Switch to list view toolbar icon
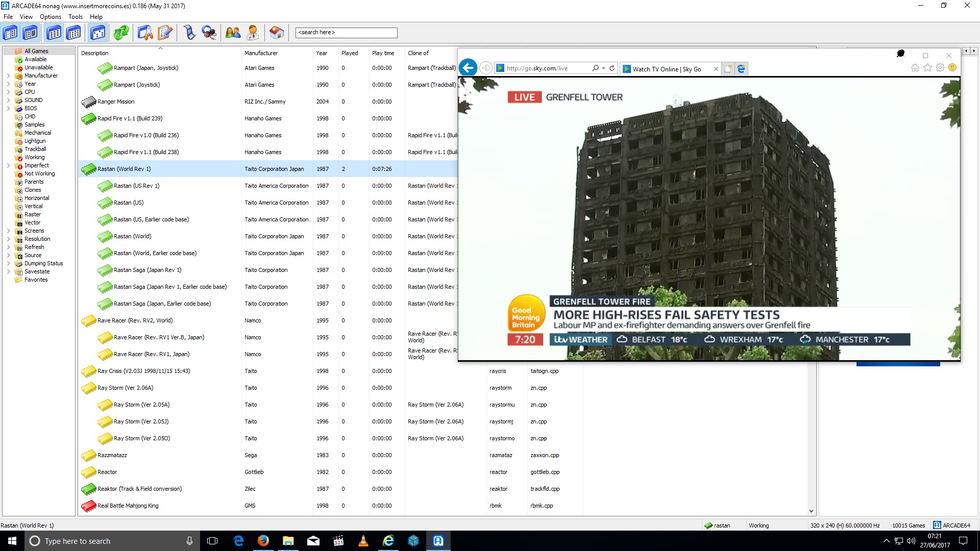 coord(74,33)
